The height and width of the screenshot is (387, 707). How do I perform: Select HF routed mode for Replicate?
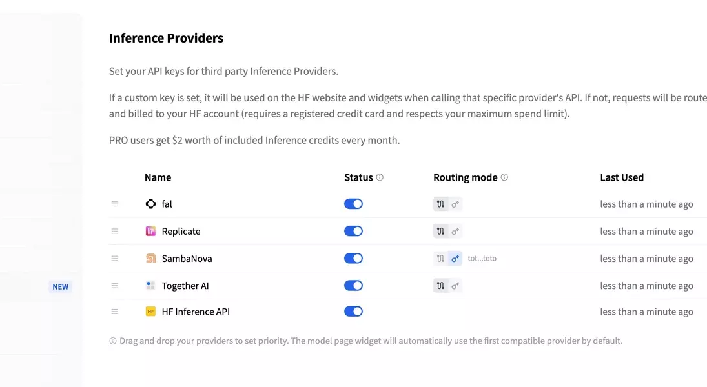440,231
